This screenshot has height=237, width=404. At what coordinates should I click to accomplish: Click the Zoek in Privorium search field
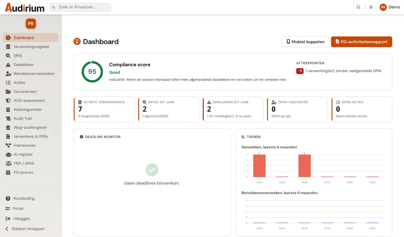click(80, 7)
